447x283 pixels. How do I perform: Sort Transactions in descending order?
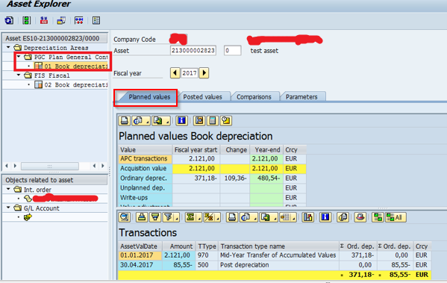tap(155, 217)
